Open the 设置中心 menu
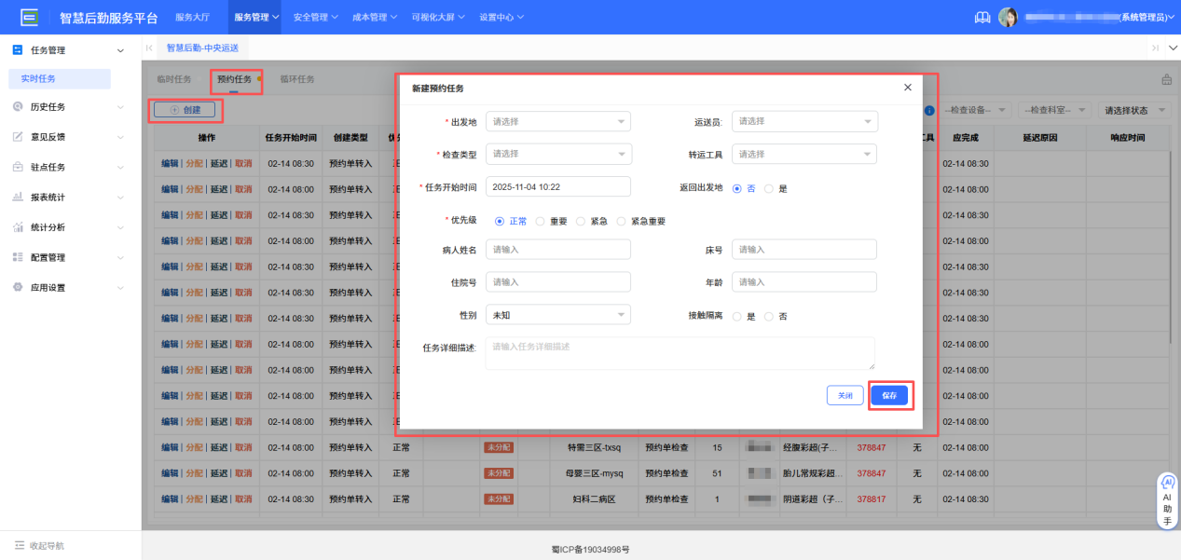The width and height of the screenshot is (1181, 560). tap(499, 17)
